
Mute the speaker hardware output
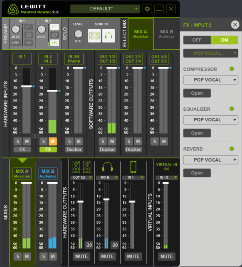click(x=81, y=256)
